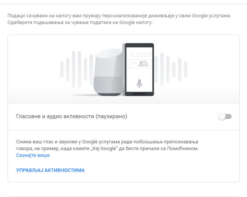Click the phone's dark frame top edge
Viewport: 247px width, 197px height.
click(x=139, y=45)
